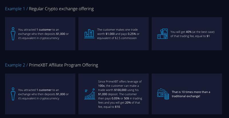Click the person icon in Example 2

(x=13, y=94)
